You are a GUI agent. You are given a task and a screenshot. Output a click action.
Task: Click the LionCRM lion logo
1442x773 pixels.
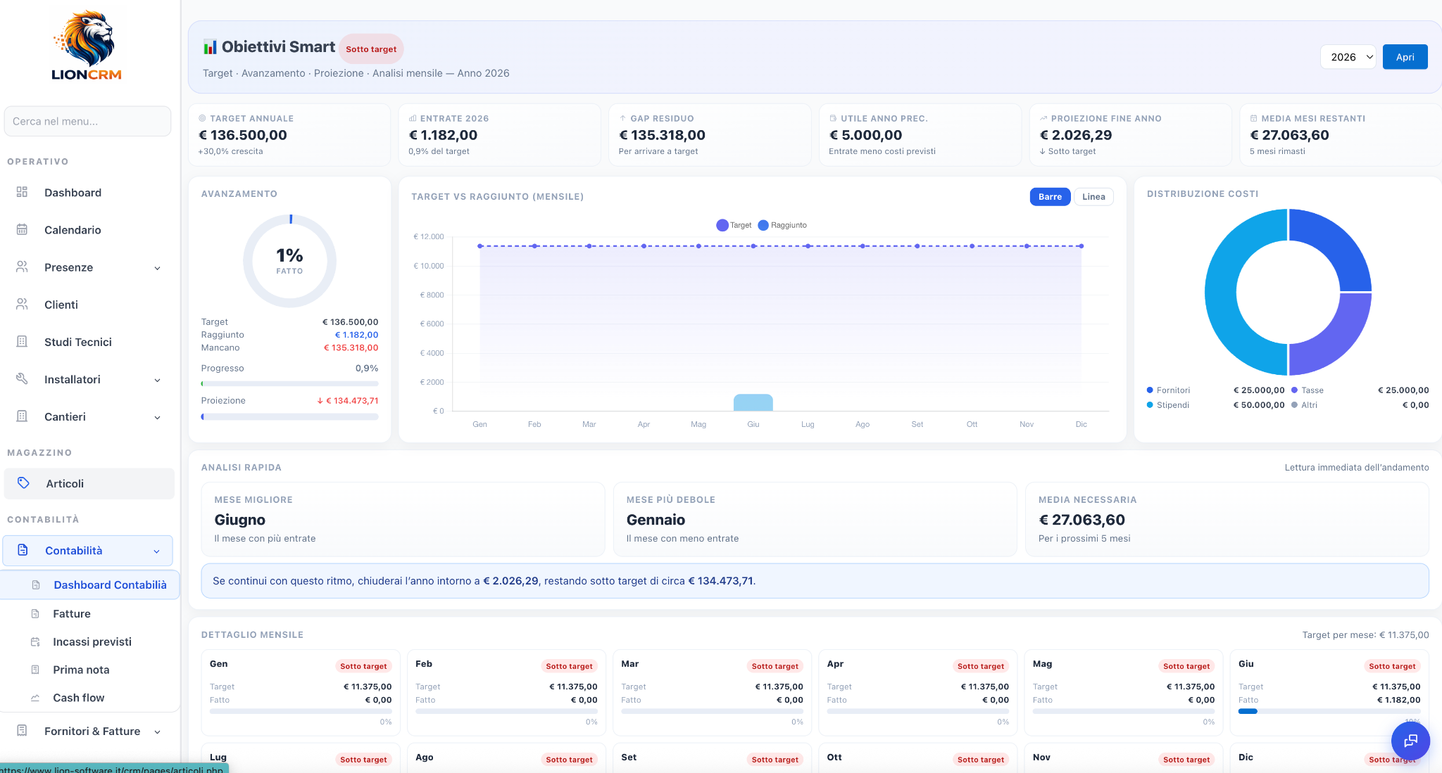(87, 46)
